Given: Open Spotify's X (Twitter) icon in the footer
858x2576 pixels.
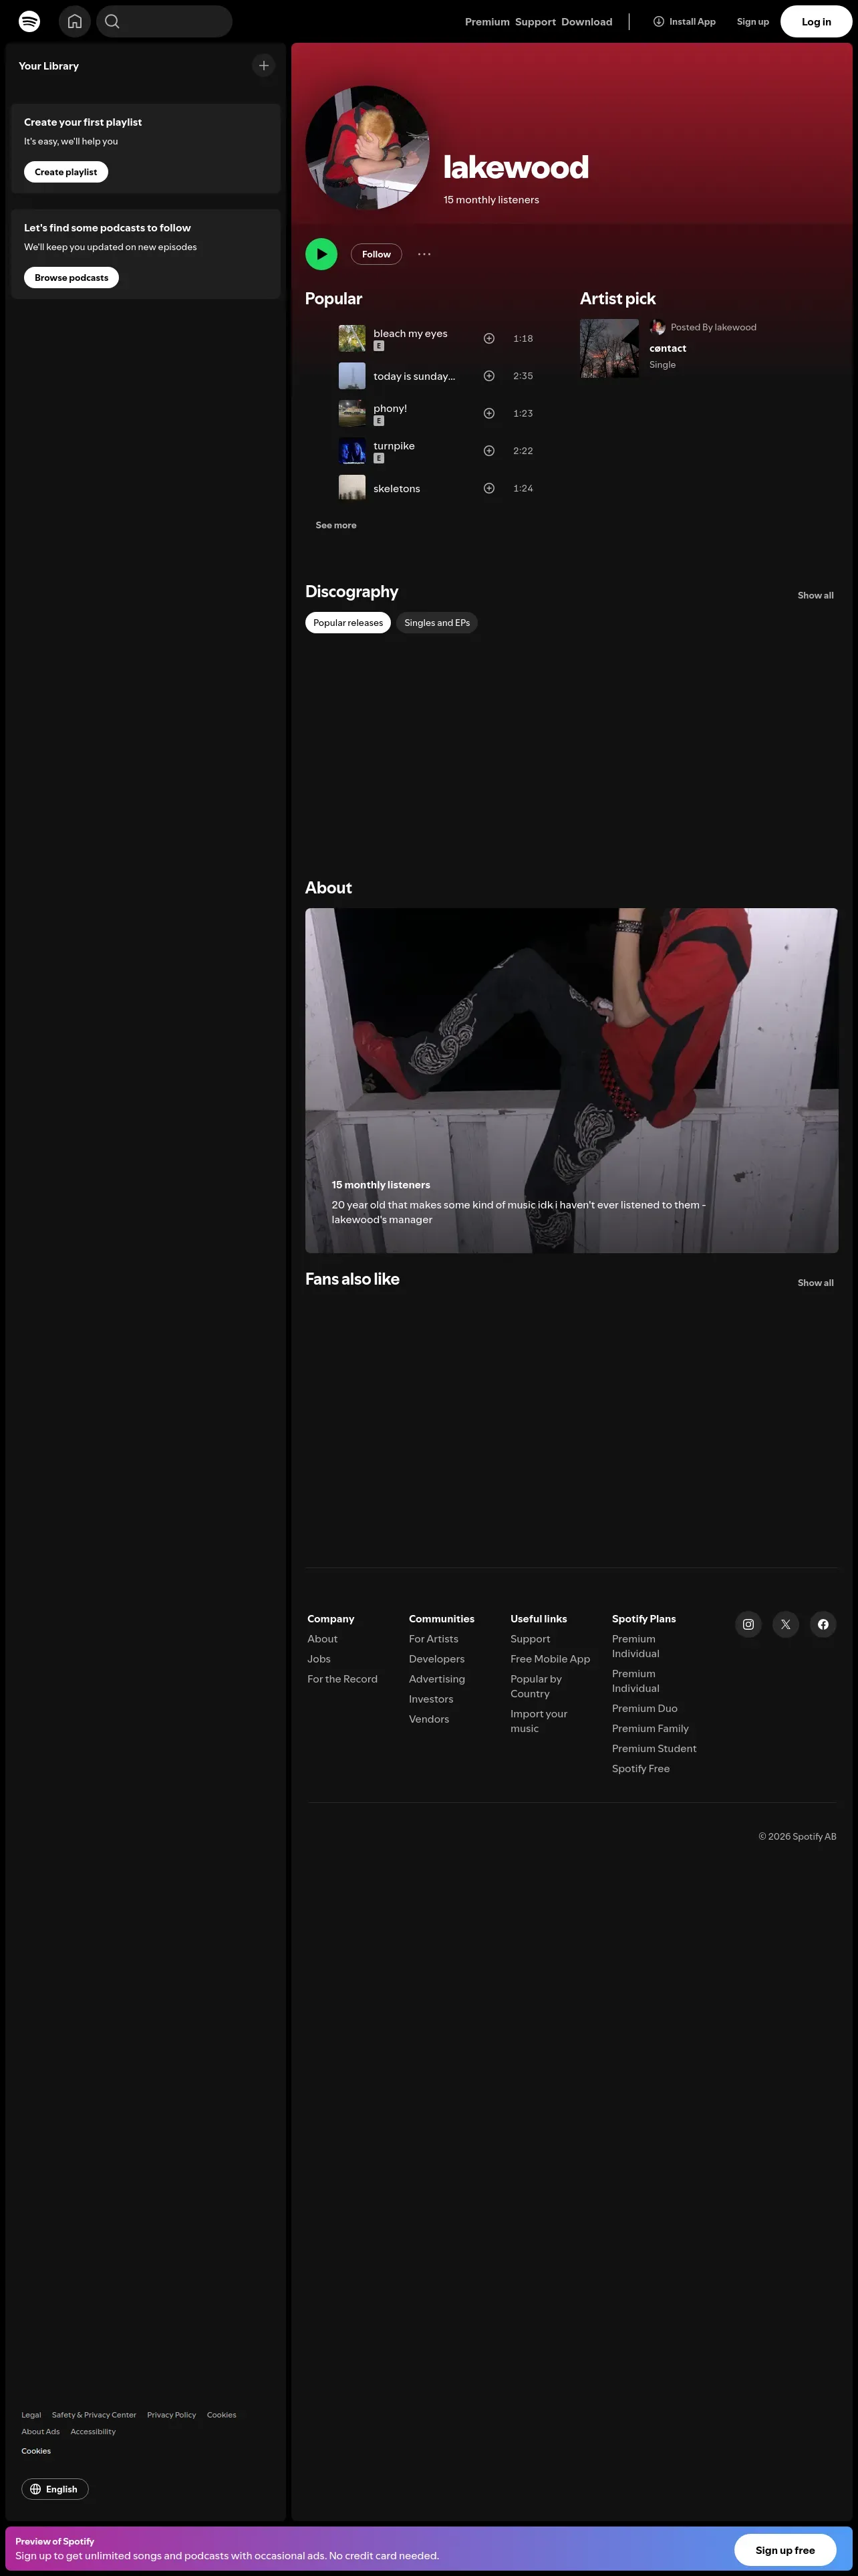Looking at the screenshot, I should tap(786, 1624).
